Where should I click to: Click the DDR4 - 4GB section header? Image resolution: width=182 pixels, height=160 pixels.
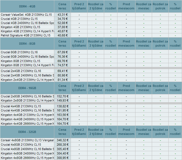point(27,6)
